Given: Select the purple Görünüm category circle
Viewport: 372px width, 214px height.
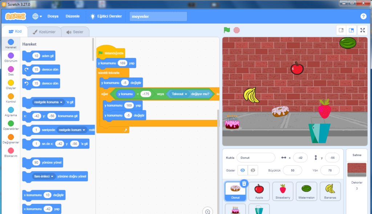Looking at the screenshot, I should (11, 56).
